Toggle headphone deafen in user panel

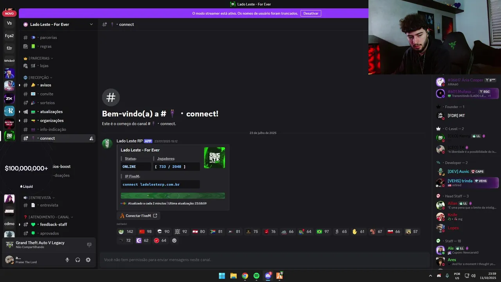[x=78, y=260]
